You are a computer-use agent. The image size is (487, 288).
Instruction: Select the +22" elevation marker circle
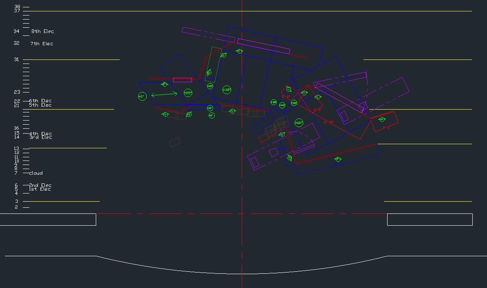click(x=188, y=93)
